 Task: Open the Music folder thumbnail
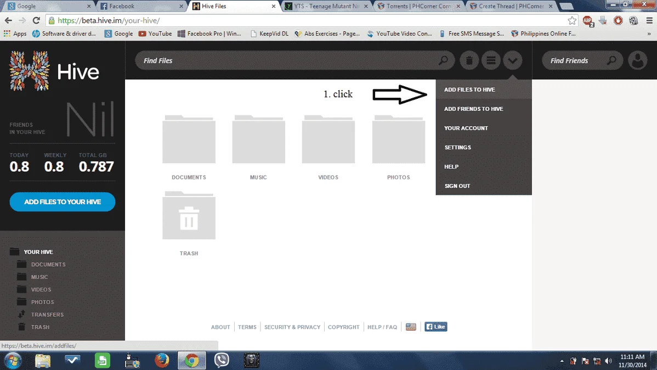coord(258,139)
